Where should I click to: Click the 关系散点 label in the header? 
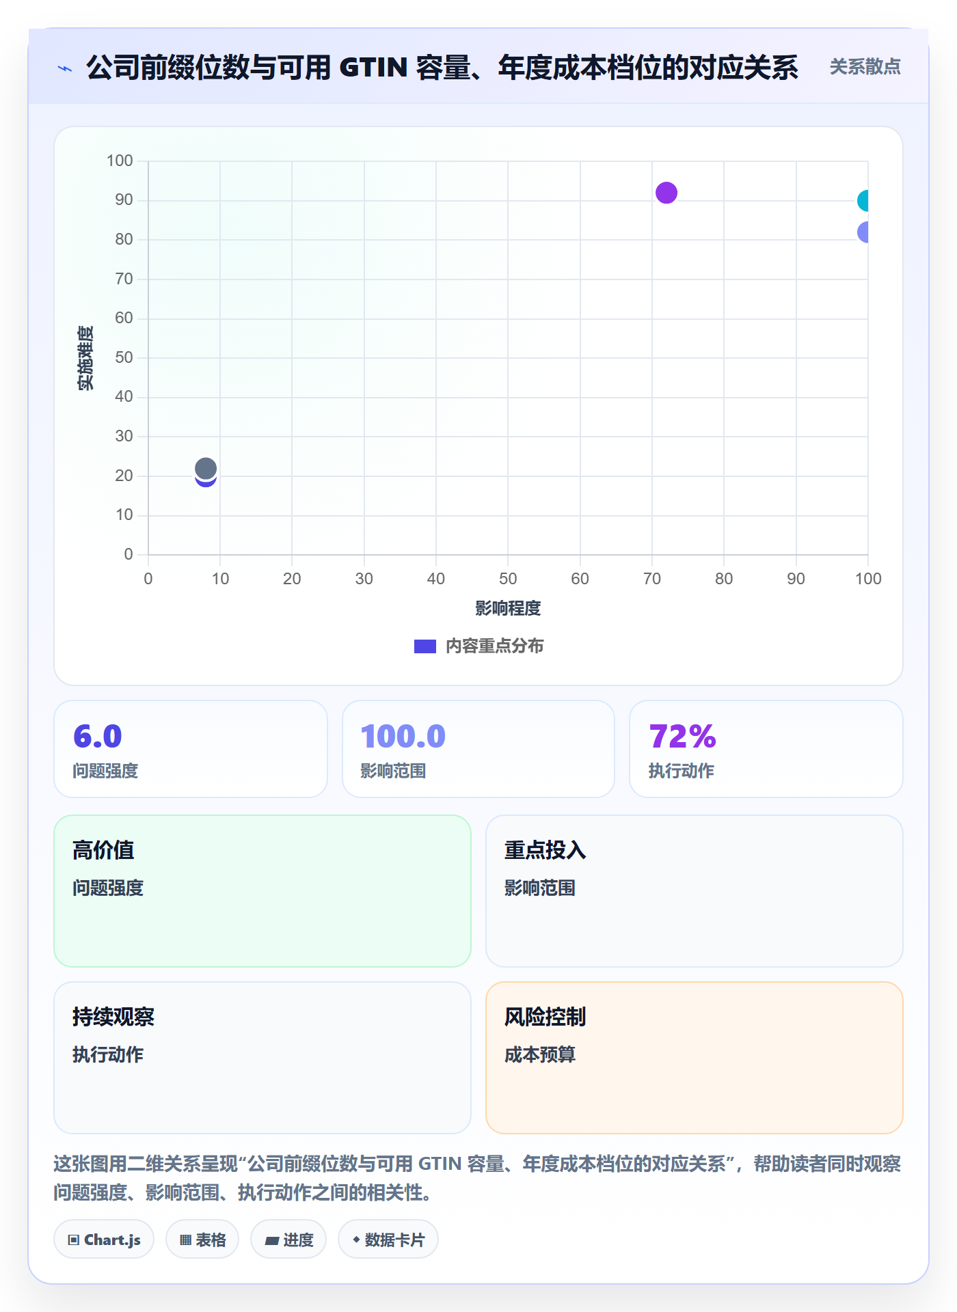point(865,67)
